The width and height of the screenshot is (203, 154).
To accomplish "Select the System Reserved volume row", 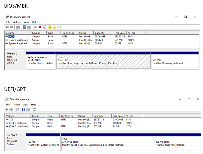I will (17, 43).
